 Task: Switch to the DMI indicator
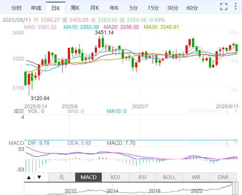point(223,177)
